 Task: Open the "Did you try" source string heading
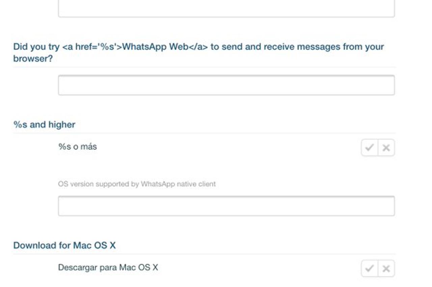point(198,52)
